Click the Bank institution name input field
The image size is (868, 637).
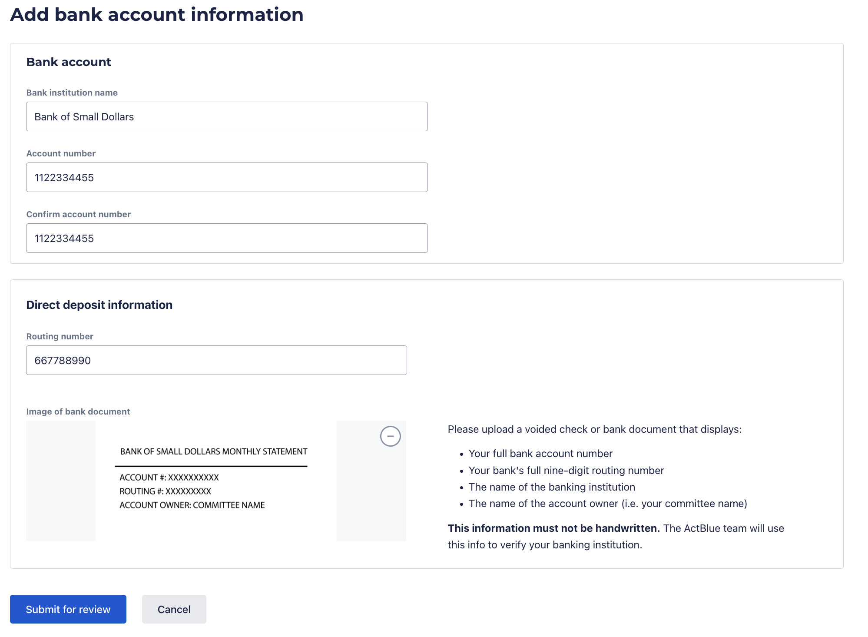(227, 117)
